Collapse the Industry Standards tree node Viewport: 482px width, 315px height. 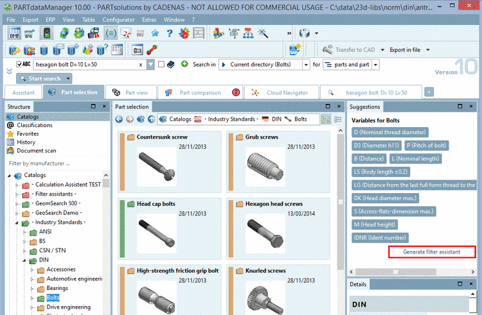[17, 223]
